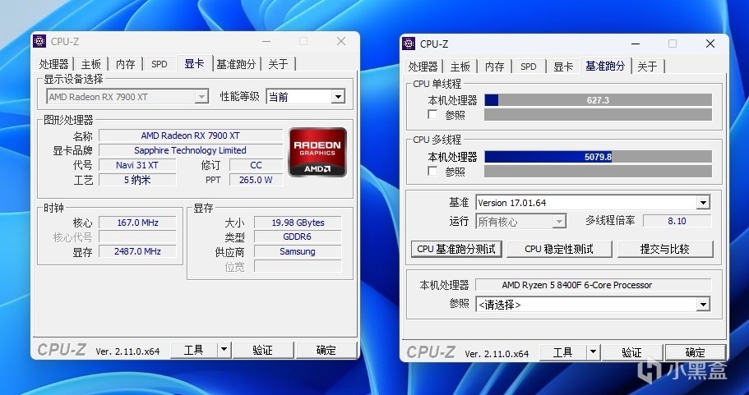Switch to 处理器 tab in right window

click(423, 67)
